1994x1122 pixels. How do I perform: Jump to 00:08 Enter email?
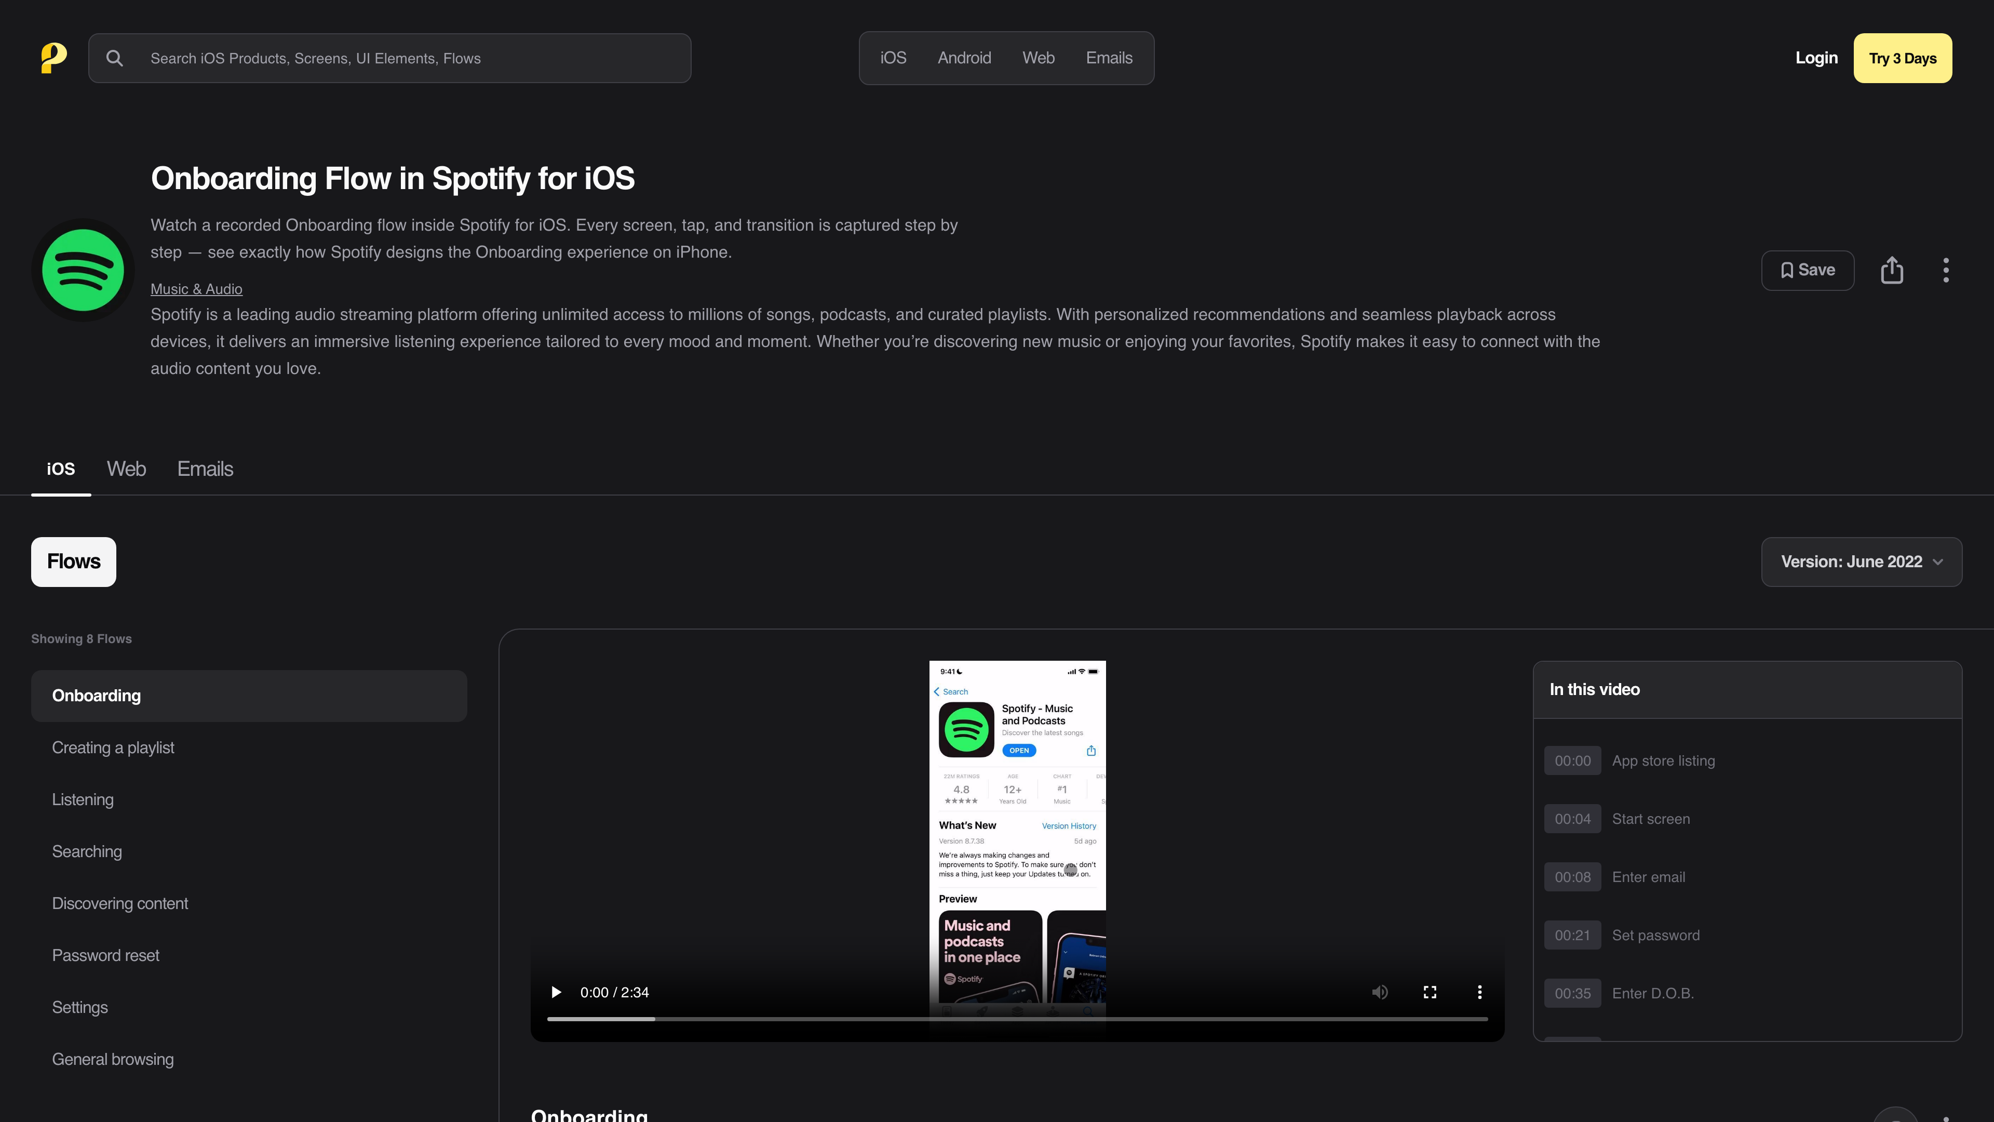pyautogui.click(x=1747, y=877)
